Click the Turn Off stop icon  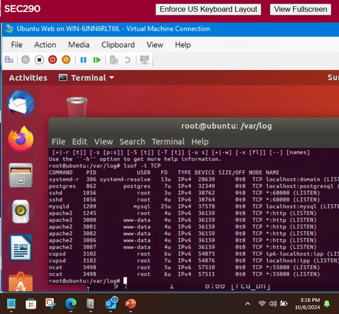pyautogui.click(x=39, y=60)
